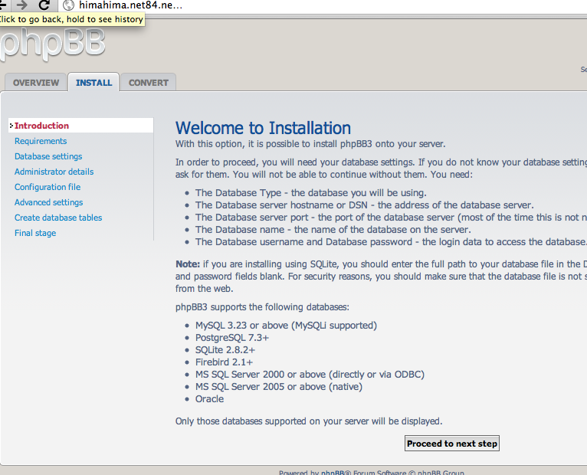The image size is (587, 475).
Task: Select Introduction in the sidebar
Action: (x=41, y=126)
